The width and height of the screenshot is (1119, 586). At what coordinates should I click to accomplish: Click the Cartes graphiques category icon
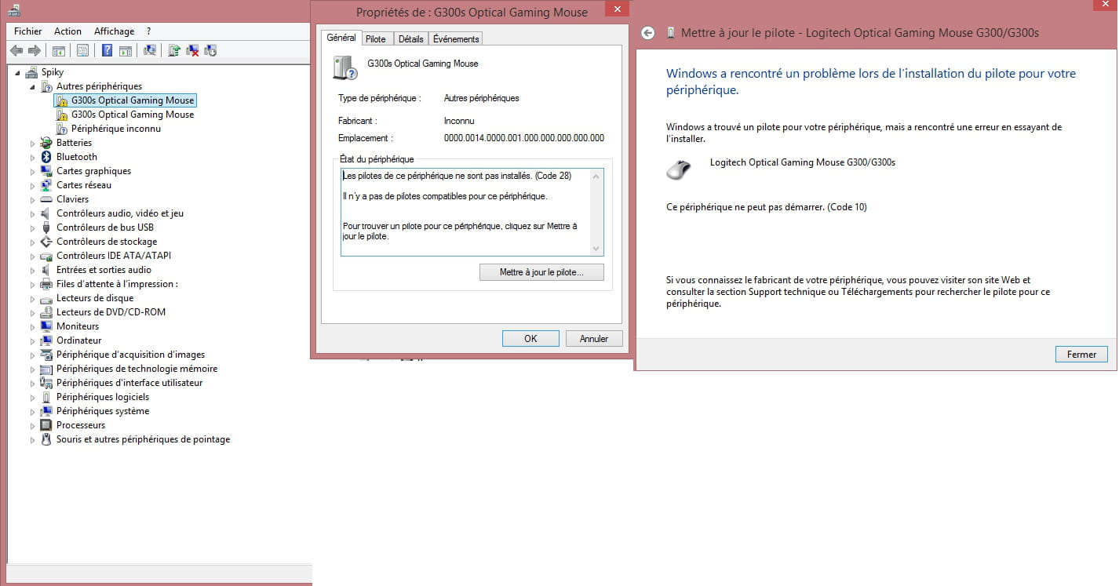coord(46,171)
